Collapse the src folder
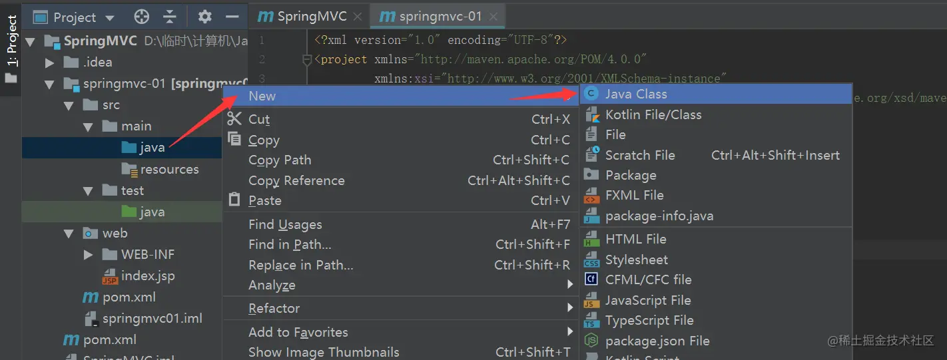Screen dimensions: 947x360 69,105
